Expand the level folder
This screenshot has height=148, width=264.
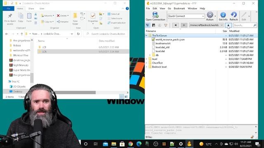(146, 59)
